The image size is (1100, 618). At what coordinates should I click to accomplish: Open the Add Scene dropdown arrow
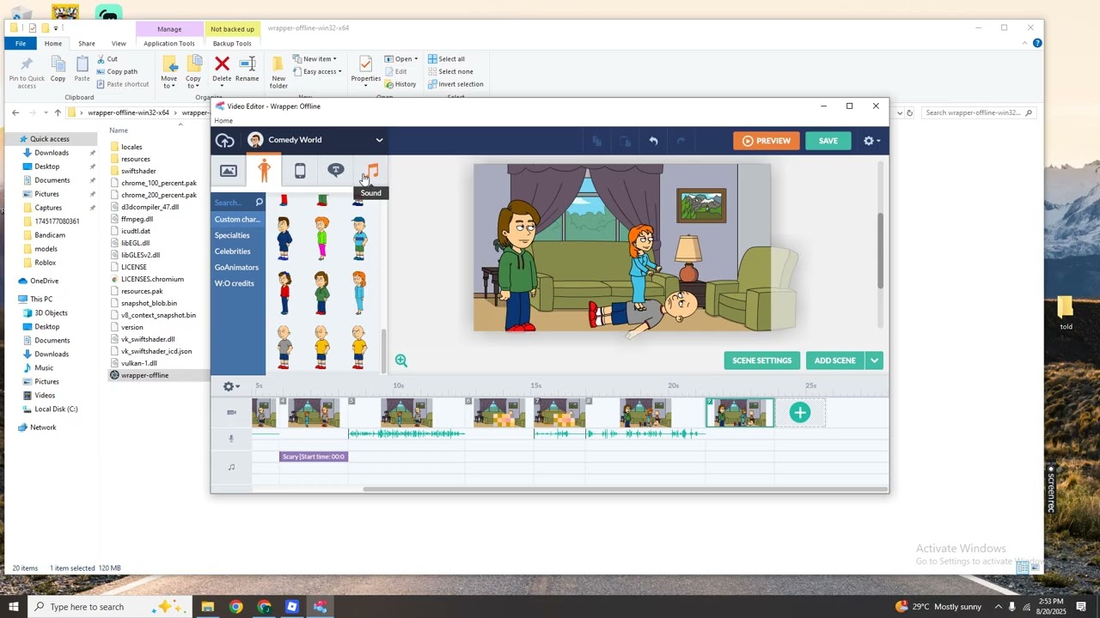tap(874, 360)
